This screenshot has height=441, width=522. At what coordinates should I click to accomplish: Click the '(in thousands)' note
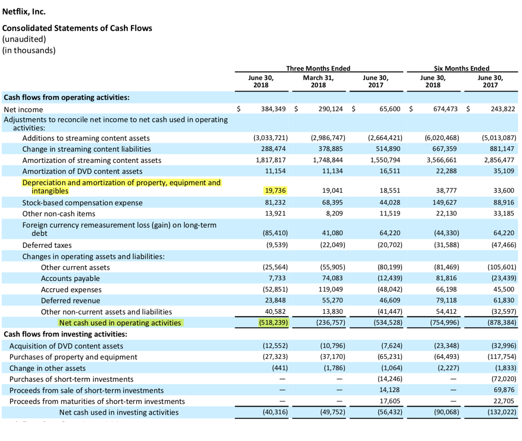tap(29, 50)
